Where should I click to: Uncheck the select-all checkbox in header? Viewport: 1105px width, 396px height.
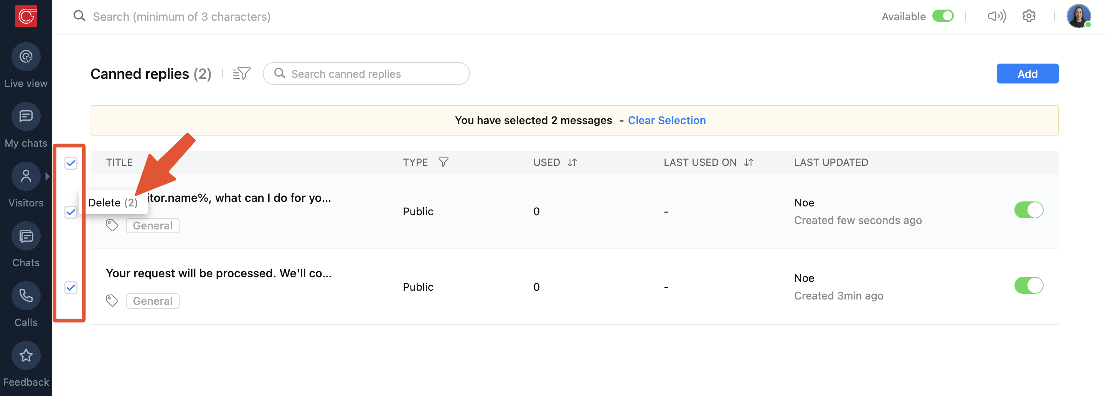tap(71, 163)
